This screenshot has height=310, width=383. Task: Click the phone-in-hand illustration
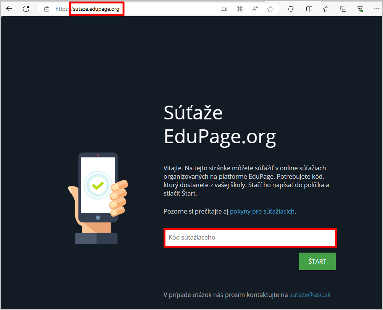pyautogui.click(x=98, y=198)
